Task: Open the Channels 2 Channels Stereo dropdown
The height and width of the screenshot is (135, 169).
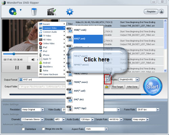Action: 42,119
